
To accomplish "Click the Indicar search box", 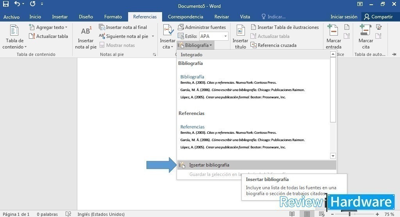I will 273,17.
